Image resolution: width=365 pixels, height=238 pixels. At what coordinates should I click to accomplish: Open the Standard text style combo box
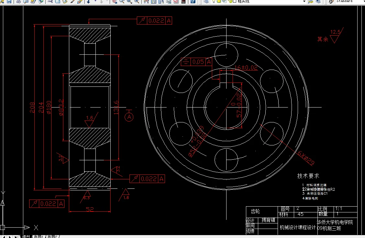(350, 1)
